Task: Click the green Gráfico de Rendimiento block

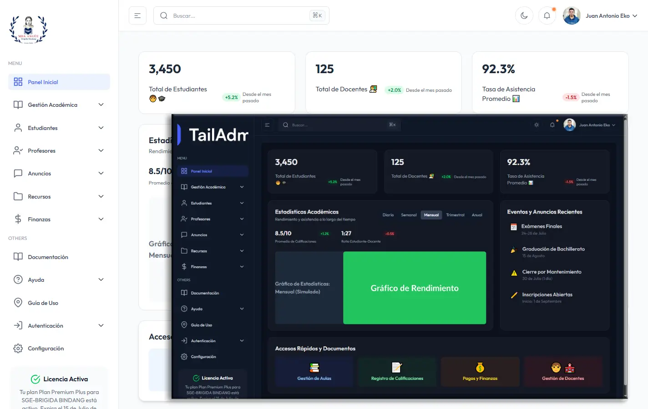Action: [414, 288]
